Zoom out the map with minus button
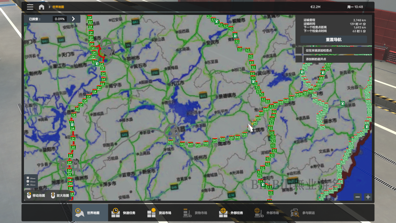 click(358, 197)
